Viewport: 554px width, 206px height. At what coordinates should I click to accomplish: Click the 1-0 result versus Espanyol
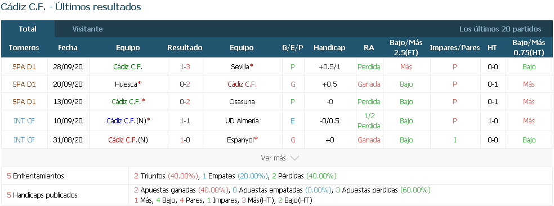[185, 140]
